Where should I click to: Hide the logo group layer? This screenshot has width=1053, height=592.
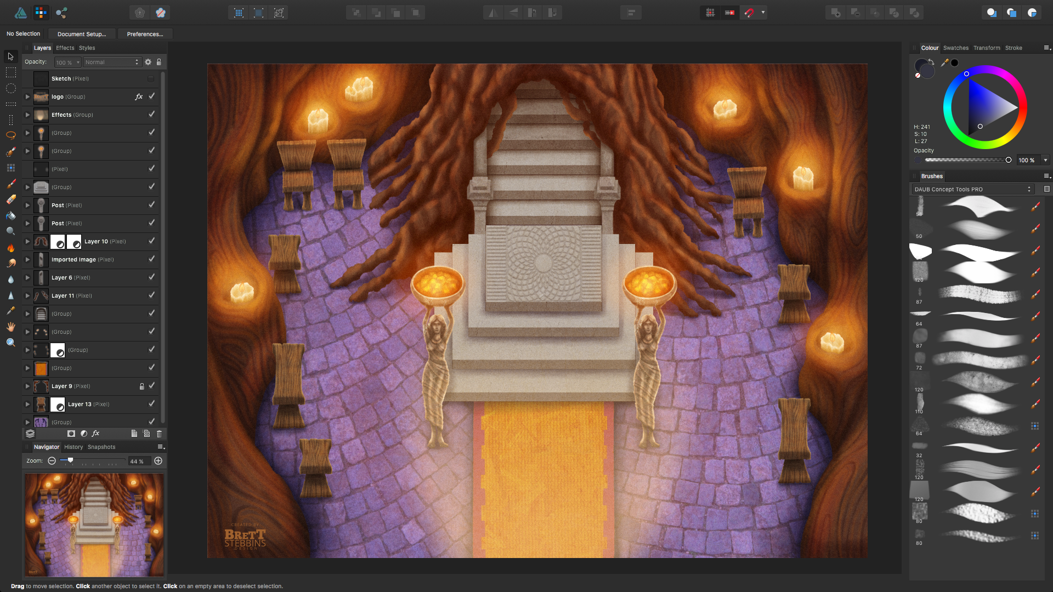coord(151,96)
